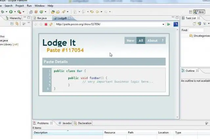
Task: Open the Search toolbar dropdown arrow
Action: pos(68,12)
